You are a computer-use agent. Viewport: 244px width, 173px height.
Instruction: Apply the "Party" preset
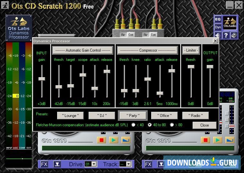pos(133,116)
